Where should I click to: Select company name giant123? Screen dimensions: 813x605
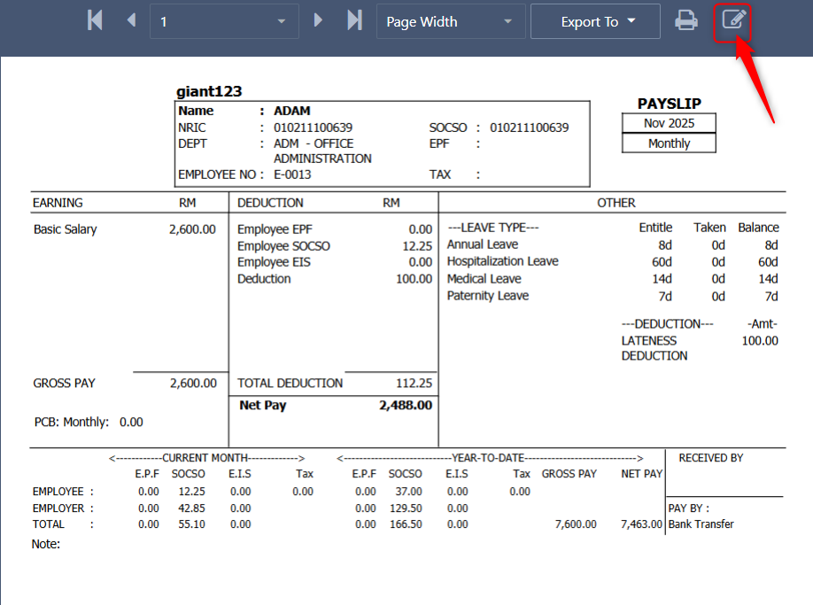209,91
